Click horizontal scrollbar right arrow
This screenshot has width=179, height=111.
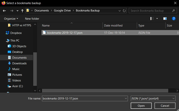pyautogui.click(x=177, y=91)
